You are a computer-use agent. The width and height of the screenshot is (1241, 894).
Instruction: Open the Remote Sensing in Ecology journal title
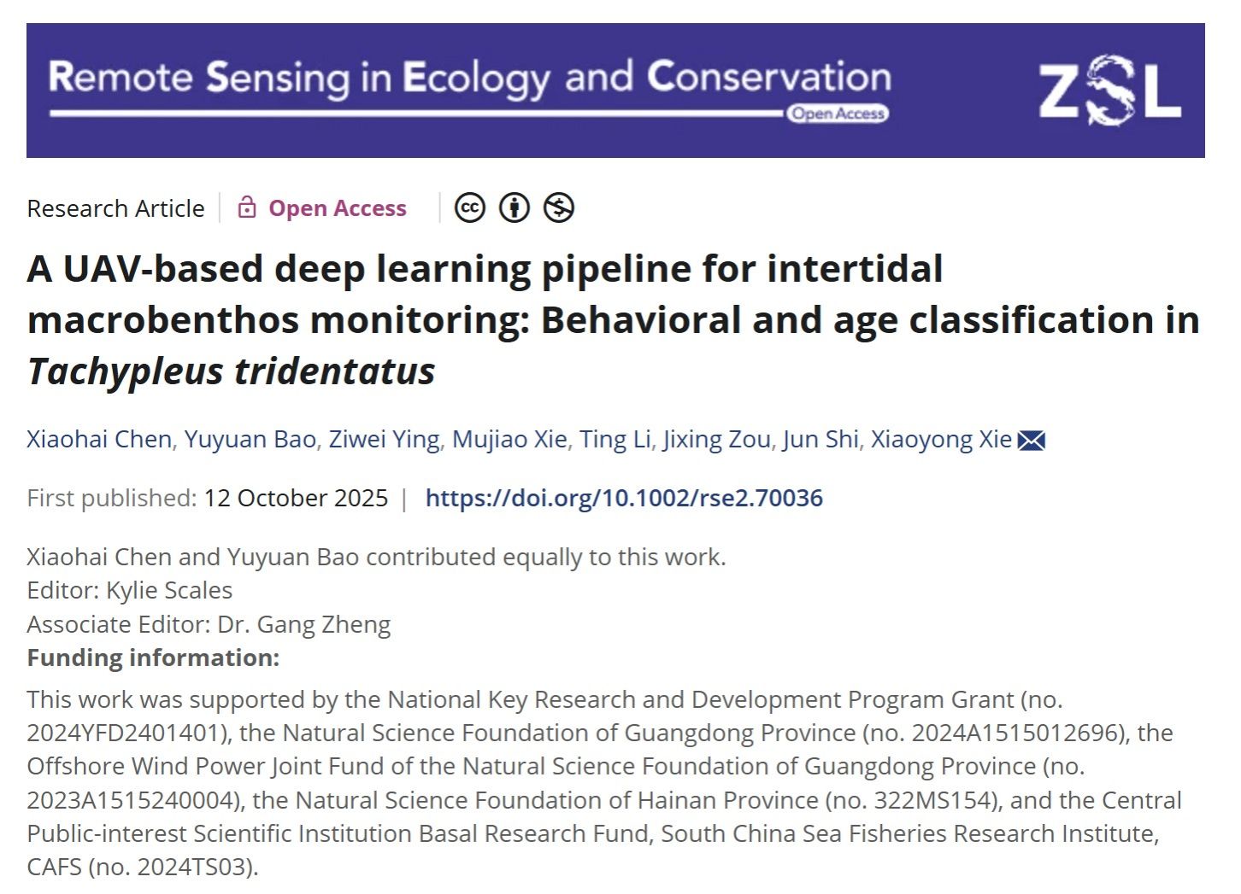[469, 79]
